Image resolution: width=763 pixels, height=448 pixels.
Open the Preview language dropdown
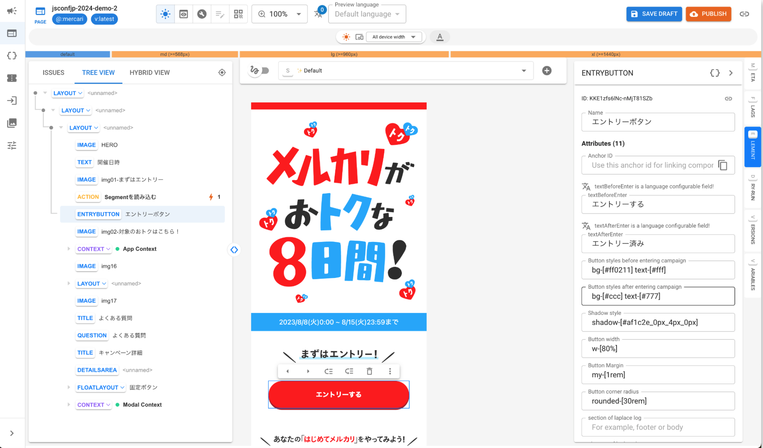point(367,14)
